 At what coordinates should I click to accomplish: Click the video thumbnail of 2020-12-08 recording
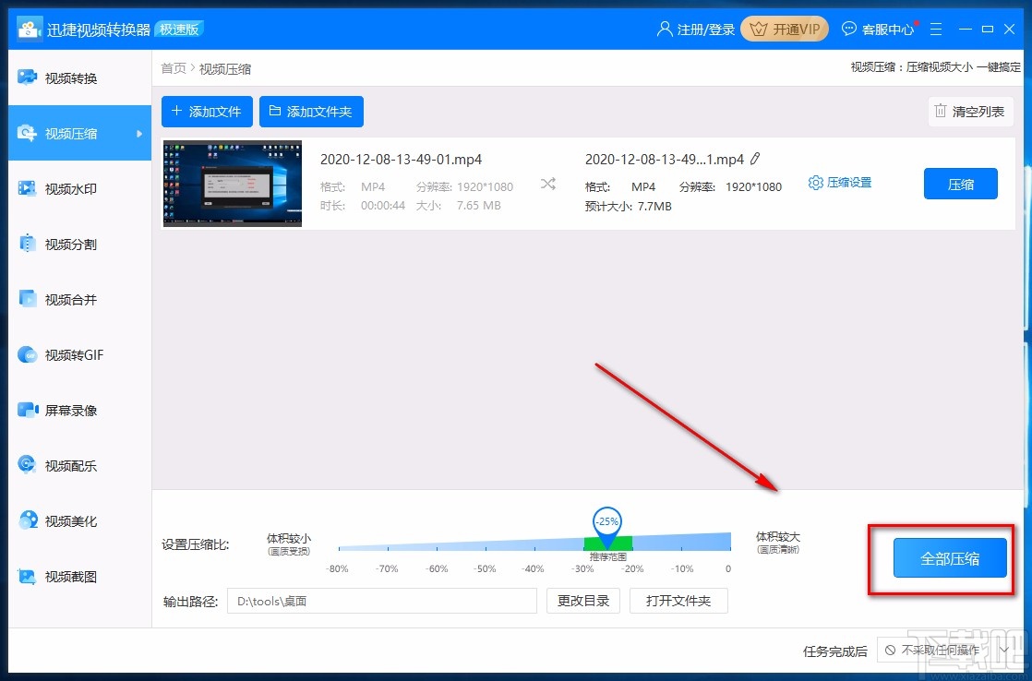click(232, 184)
